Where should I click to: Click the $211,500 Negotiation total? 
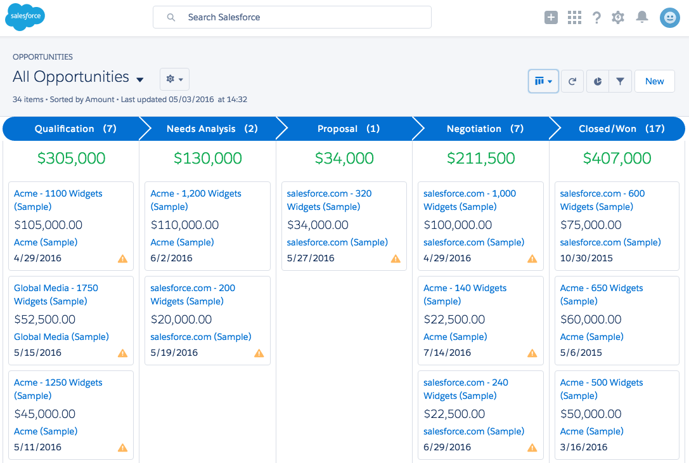tap(480, 159)
